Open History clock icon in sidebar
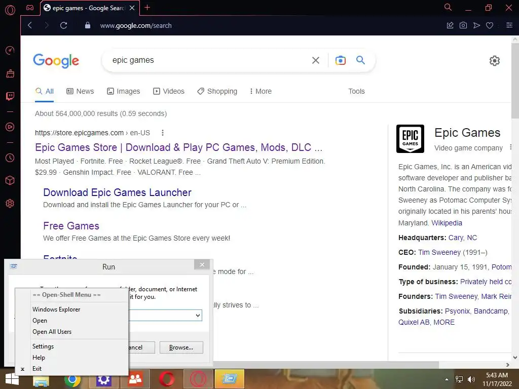This screenshot has width=519, height=389. [10, 158]
